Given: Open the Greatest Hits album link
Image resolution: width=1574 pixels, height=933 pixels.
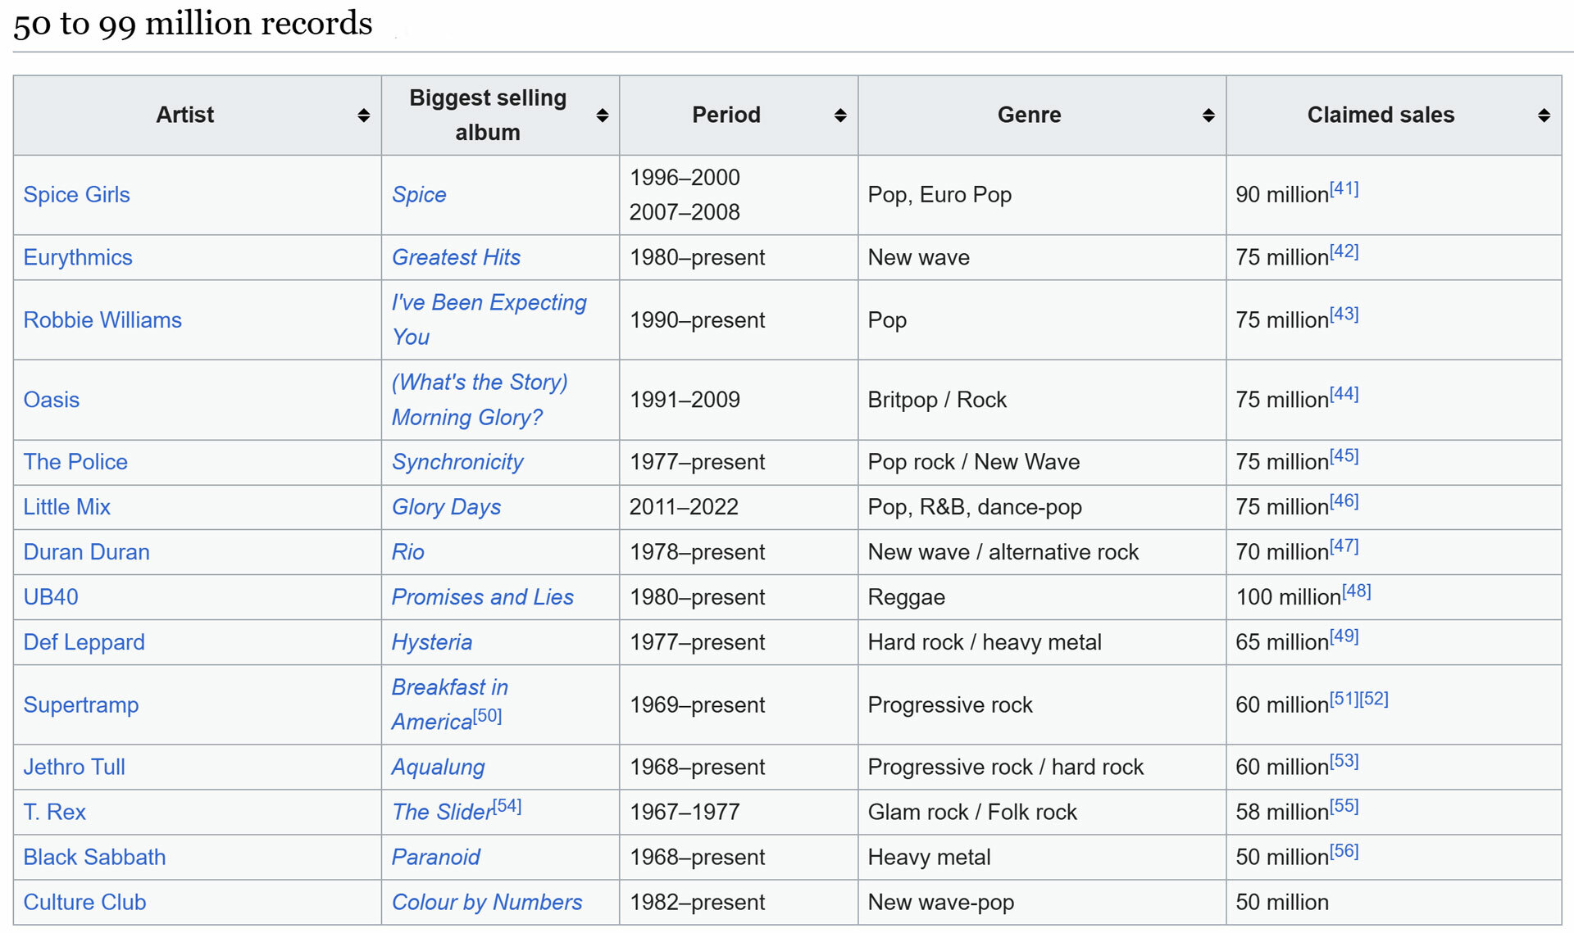Looking at the screenshot, I should pos(456,257).
